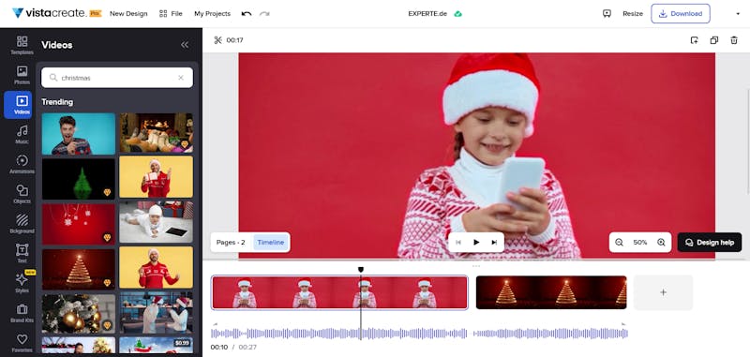Switch to Pages - 2 view

[231, 243]
